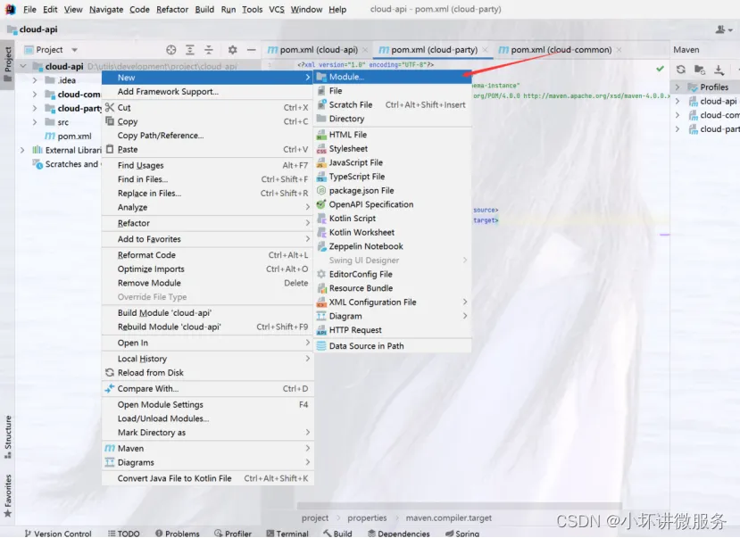Click maven.compiler.target breadcrumb
This screenshot has height=538, width=740.
click(448, 518)
